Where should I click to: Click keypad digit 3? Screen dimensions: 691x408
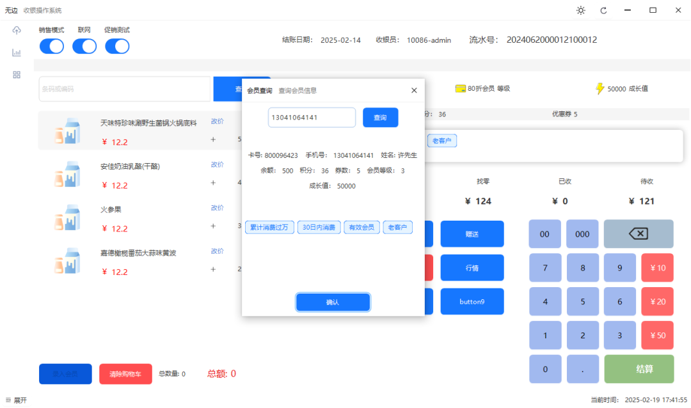pos(619,335)
